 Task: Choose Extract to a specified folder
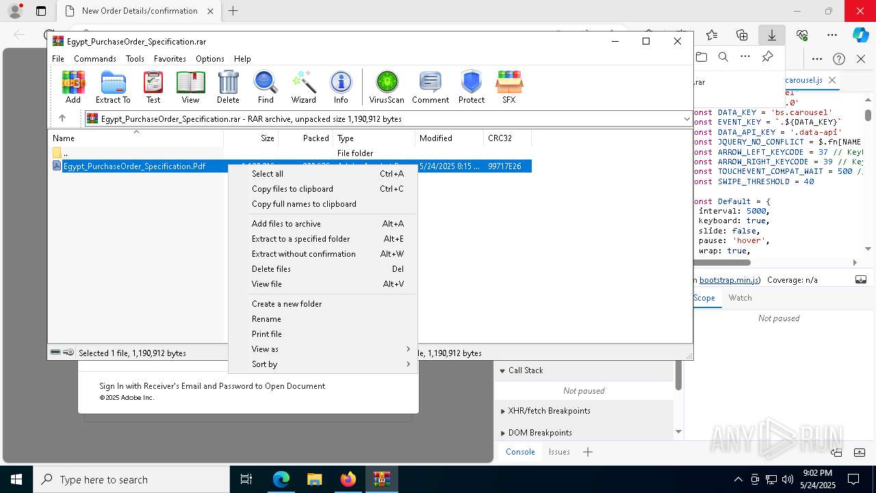(x=322, y=239)
